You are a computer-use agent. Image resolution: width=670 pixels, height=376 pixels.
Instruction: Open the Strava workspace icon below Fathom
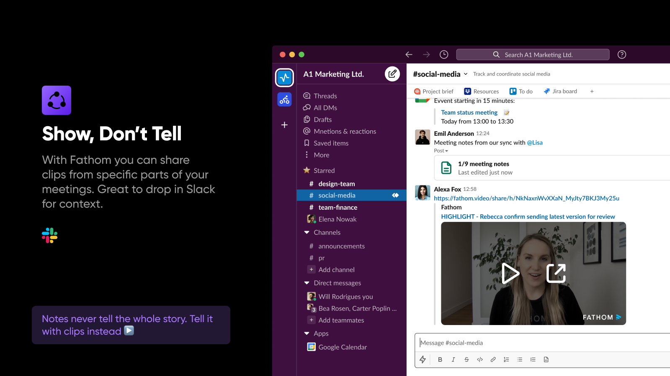coord(284,99)
